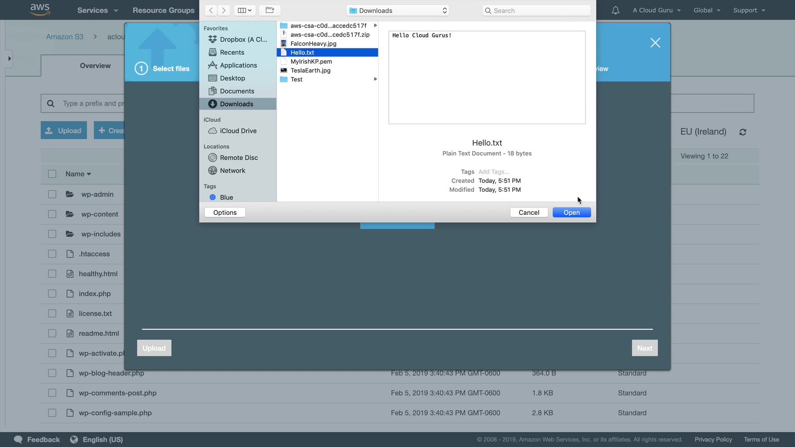Check the wp-admin folder checkbox

tap(52, 194)
